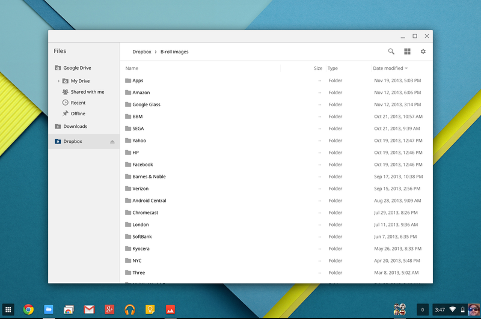The width and height of the screenshot is (481, 319).
Task: Open the app launcher grid in shelf
Action: pos(8,310)
